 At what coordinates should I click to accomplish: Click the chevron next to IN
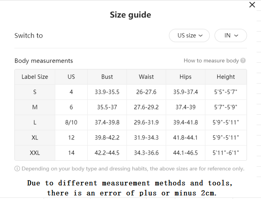[236, 36]
